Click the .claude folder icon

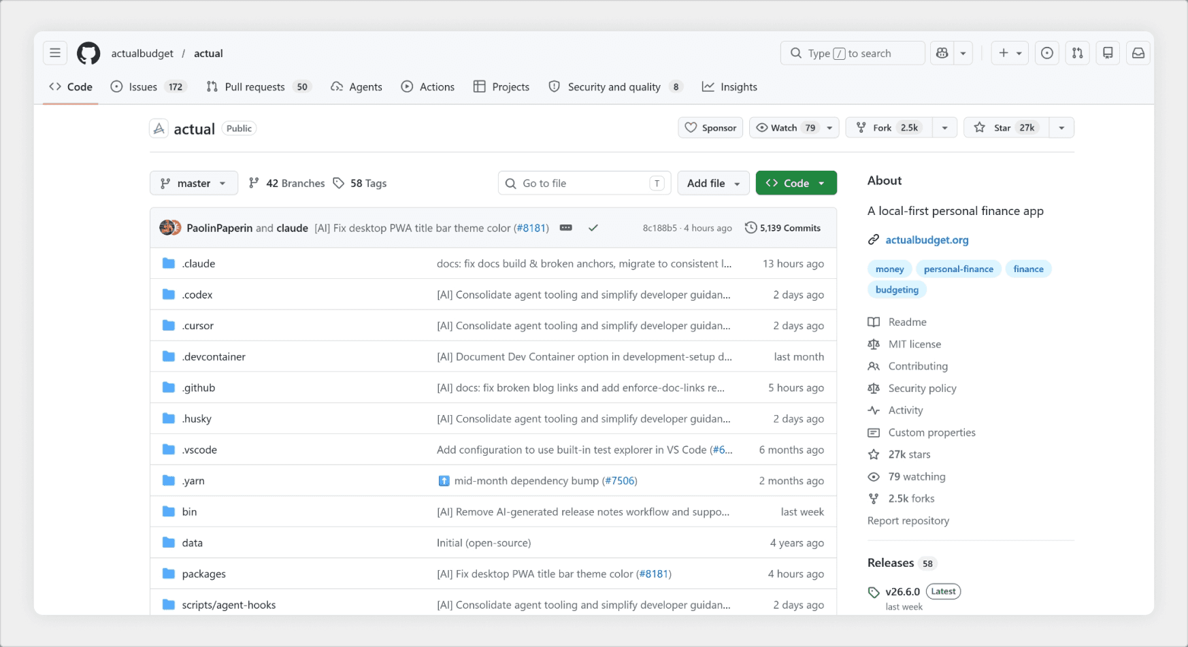pos(169,263)
